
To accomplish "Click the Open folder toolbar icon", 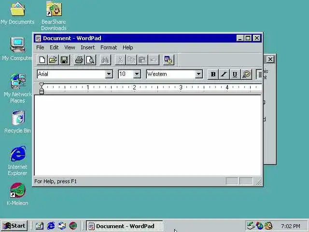I will tap(53, 60).
